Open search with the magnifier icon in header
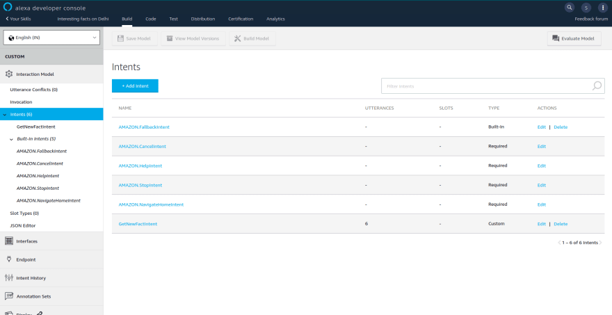This screenshot has width=612, height=315. 570,8
